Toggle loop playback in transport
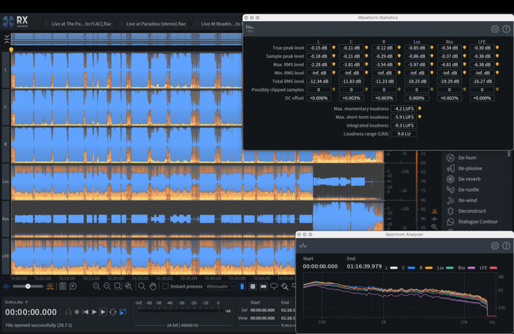Screen dimensions: 514x334 (x=113, y=312)
